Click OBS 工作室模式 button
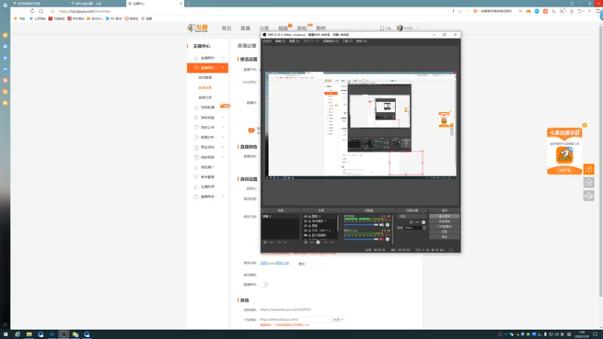603x339 pixels. (444, 227)
